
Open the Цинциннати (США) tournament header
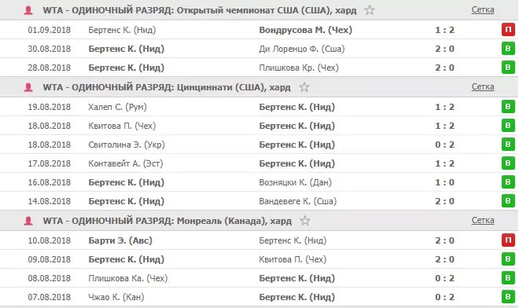coord(167,87)
